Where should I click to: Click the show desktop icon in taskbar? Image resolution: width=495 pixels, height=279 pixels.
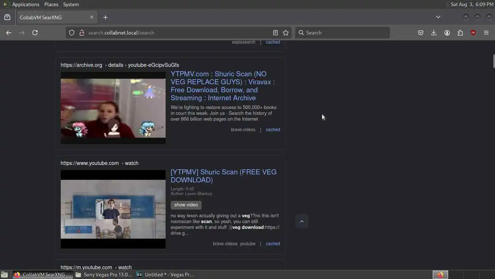click(4, 275)
